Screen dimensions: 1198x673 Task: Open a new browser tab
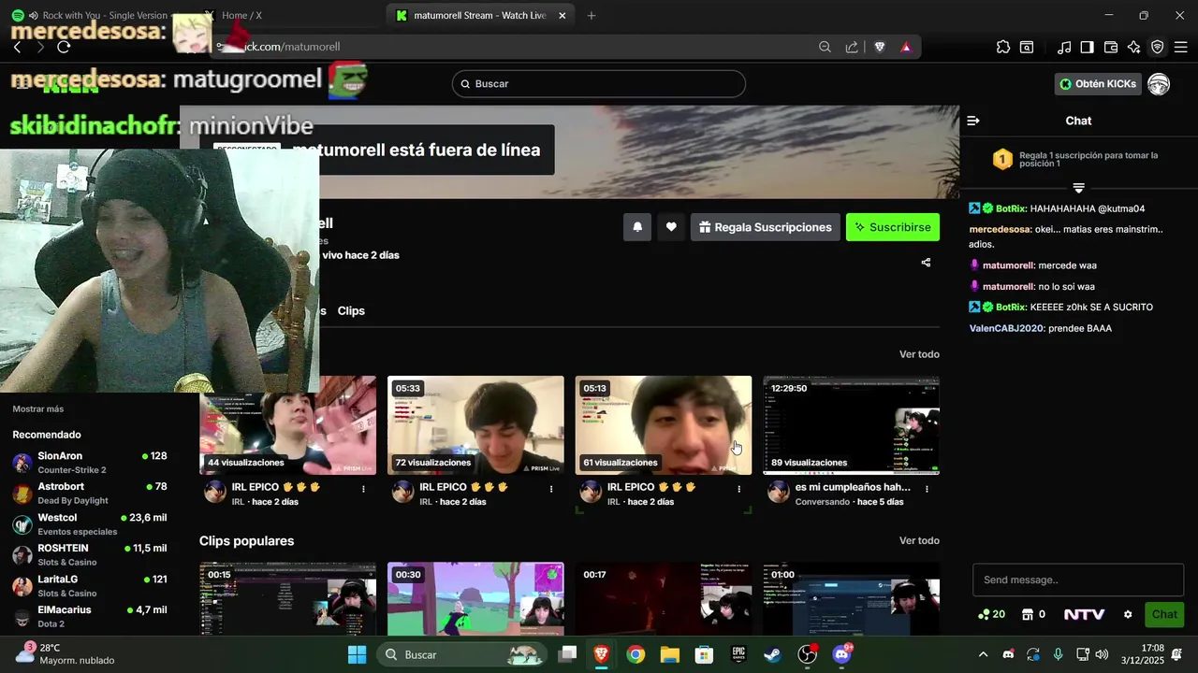click(592, 15)
